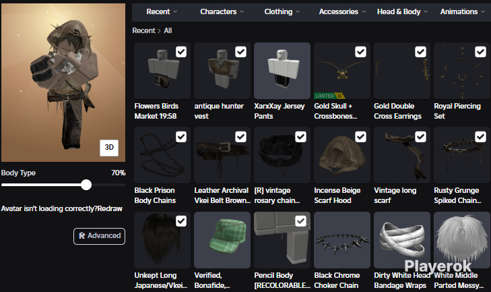The width and height of the screenshot is (491, 292).
Task: Click the All breadcrumb link
Action: 168,30
